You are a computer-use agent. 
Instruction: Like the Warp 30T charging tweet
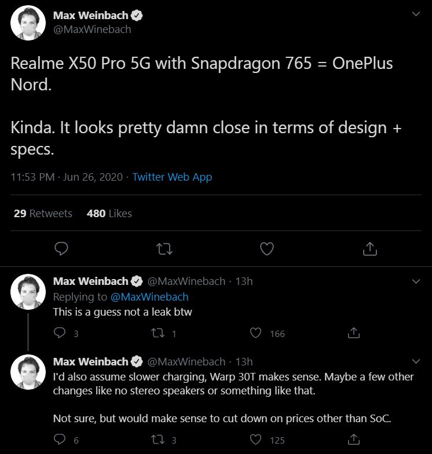(256, 440)
